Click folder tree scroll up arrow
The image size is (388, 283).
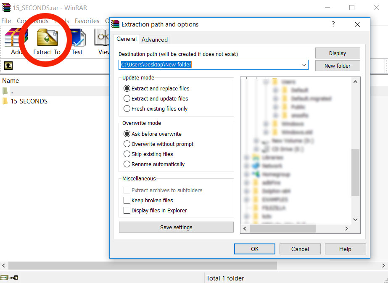coord(356,82)
